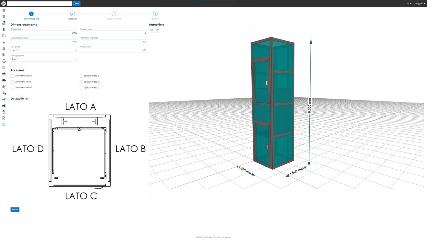The height and width of the screenshot is (240, 427).
Task: Open the hamburger menu in the sidebar
Action: 4,10
